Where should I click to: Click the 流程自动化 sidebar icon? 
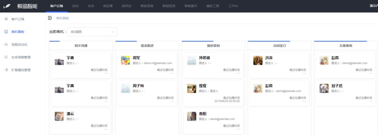[6, 44]
